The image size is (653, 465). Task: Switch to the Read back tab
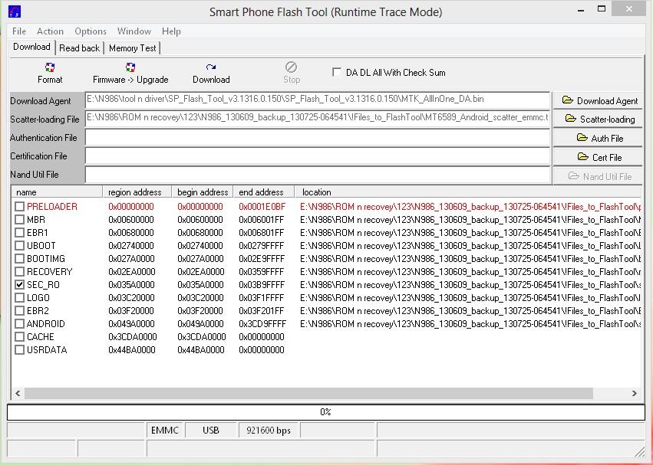[x=80, y=47]
